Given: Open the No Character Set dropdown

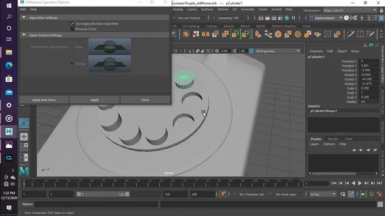Looking at the screenshot, I should [x=251, y=194].
